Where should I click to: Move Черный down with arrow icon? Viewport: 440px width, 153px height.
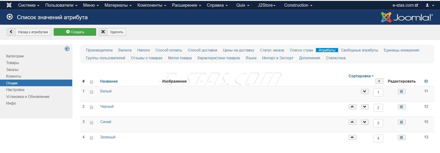click(x=365, y=107)
